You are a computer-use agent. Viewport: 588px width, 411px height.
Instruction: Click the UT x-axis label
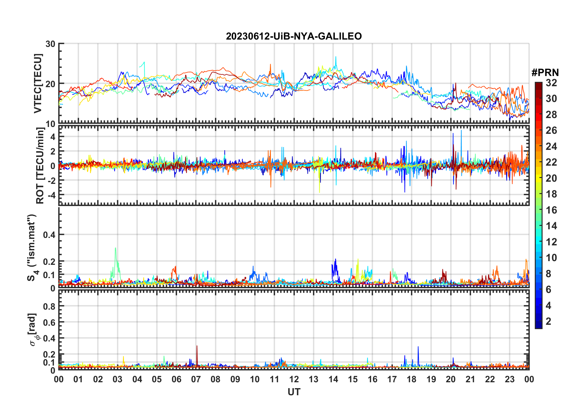(x=294, y=392)
